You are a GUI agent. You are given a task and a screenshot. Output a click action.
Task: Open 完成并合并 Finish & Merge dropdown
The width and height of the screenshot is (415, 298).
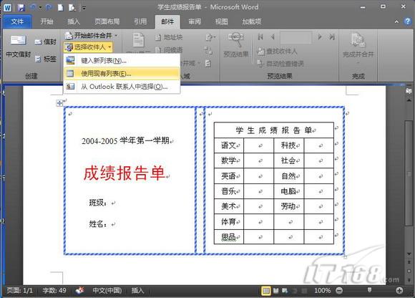pos(358,48)
